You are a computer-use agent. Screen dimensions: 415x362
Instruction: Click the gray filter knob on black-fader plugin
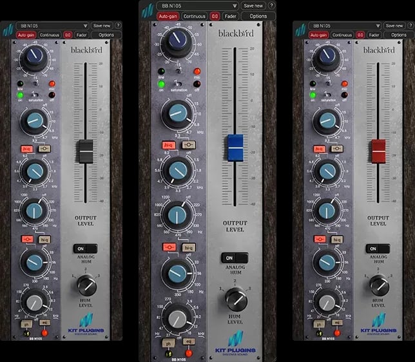(34, 303)
